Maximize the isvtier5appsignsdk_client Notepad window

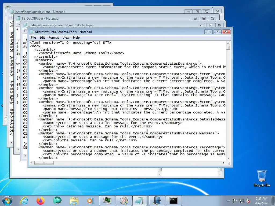tap(197, 12)
